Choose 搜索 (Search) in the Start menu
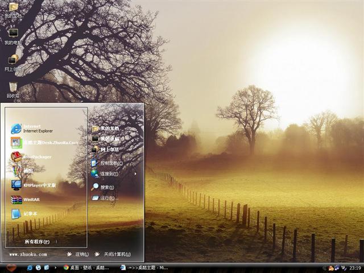 [104, 187]
